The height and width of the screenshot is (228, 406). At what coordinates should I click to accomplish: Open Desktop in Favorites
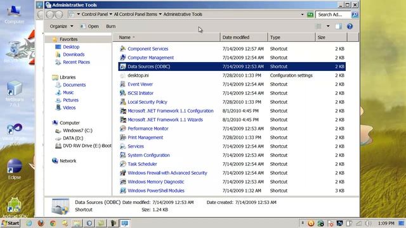point(71,47)
